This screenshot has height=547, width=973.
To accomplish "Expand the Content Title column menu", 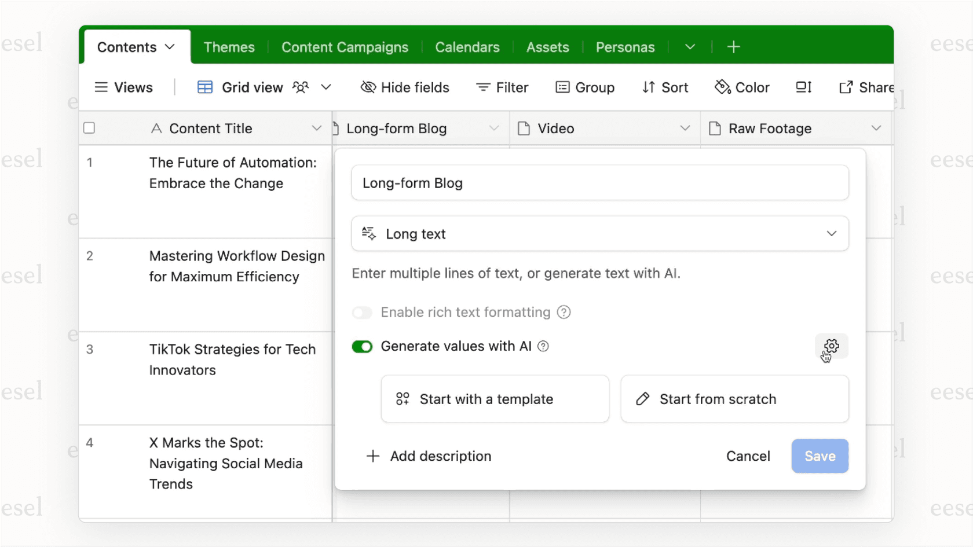I will point(316,128).
